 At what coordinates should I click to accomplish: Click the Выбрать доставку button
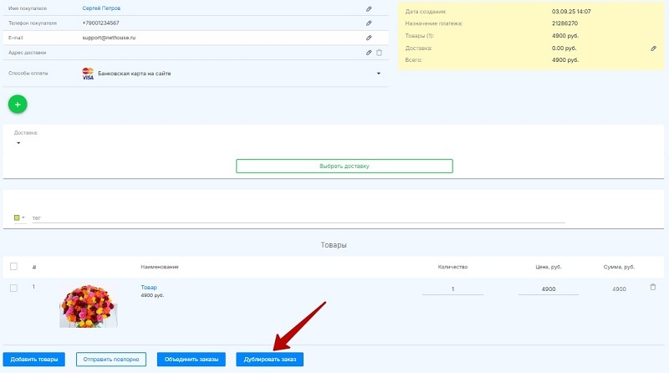pos(344,166)
